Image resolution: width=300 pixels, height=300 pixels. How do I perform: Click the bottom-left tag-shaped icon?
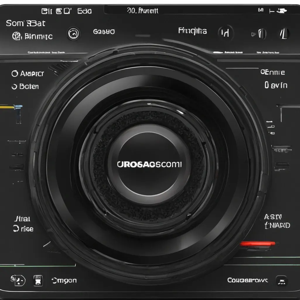18,280
